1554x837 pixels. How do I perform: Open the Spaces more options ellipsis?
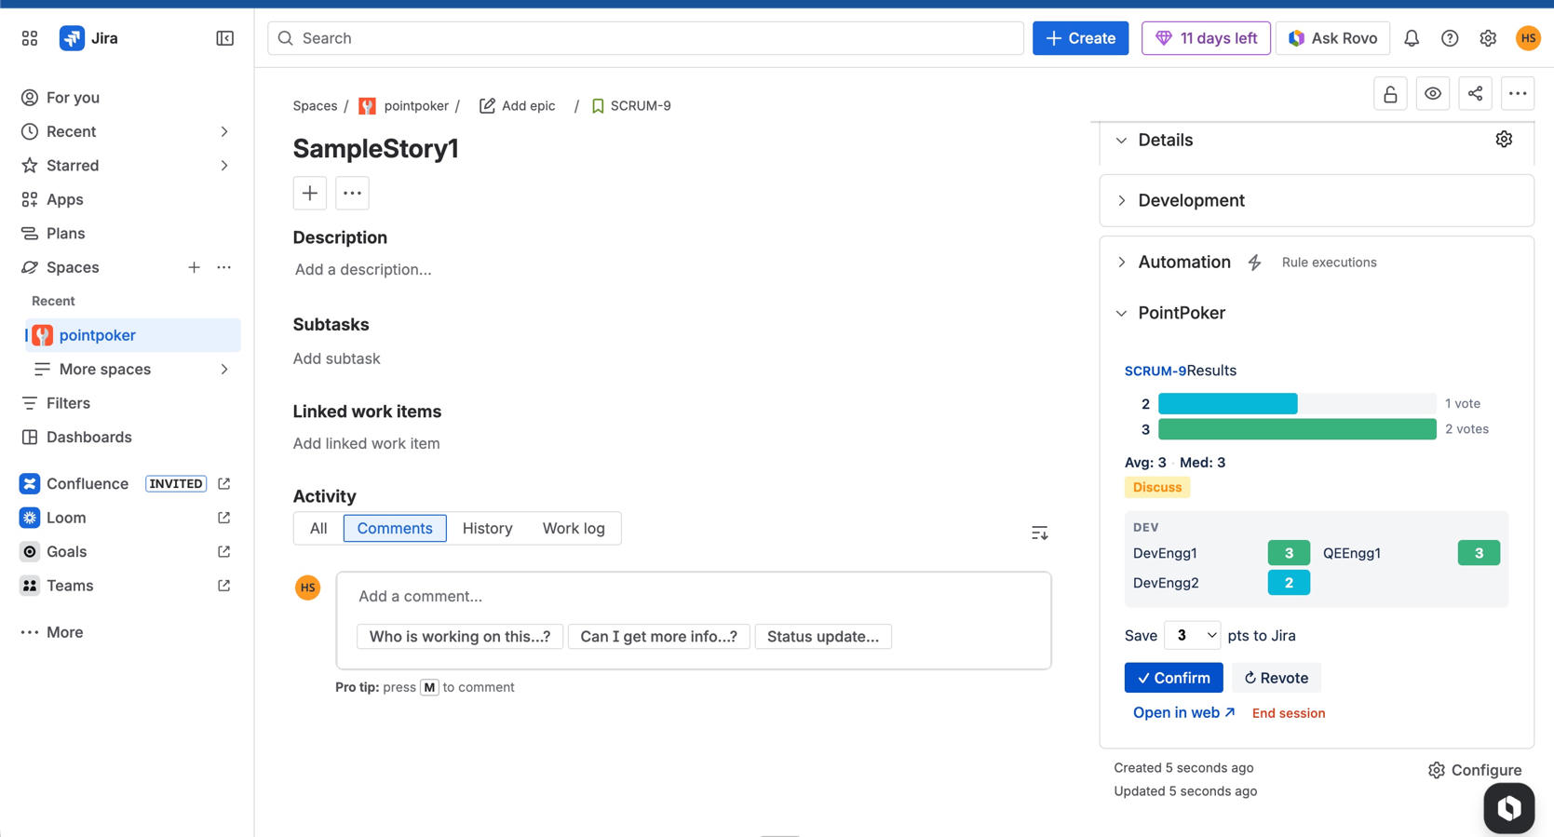click(224, 267)
